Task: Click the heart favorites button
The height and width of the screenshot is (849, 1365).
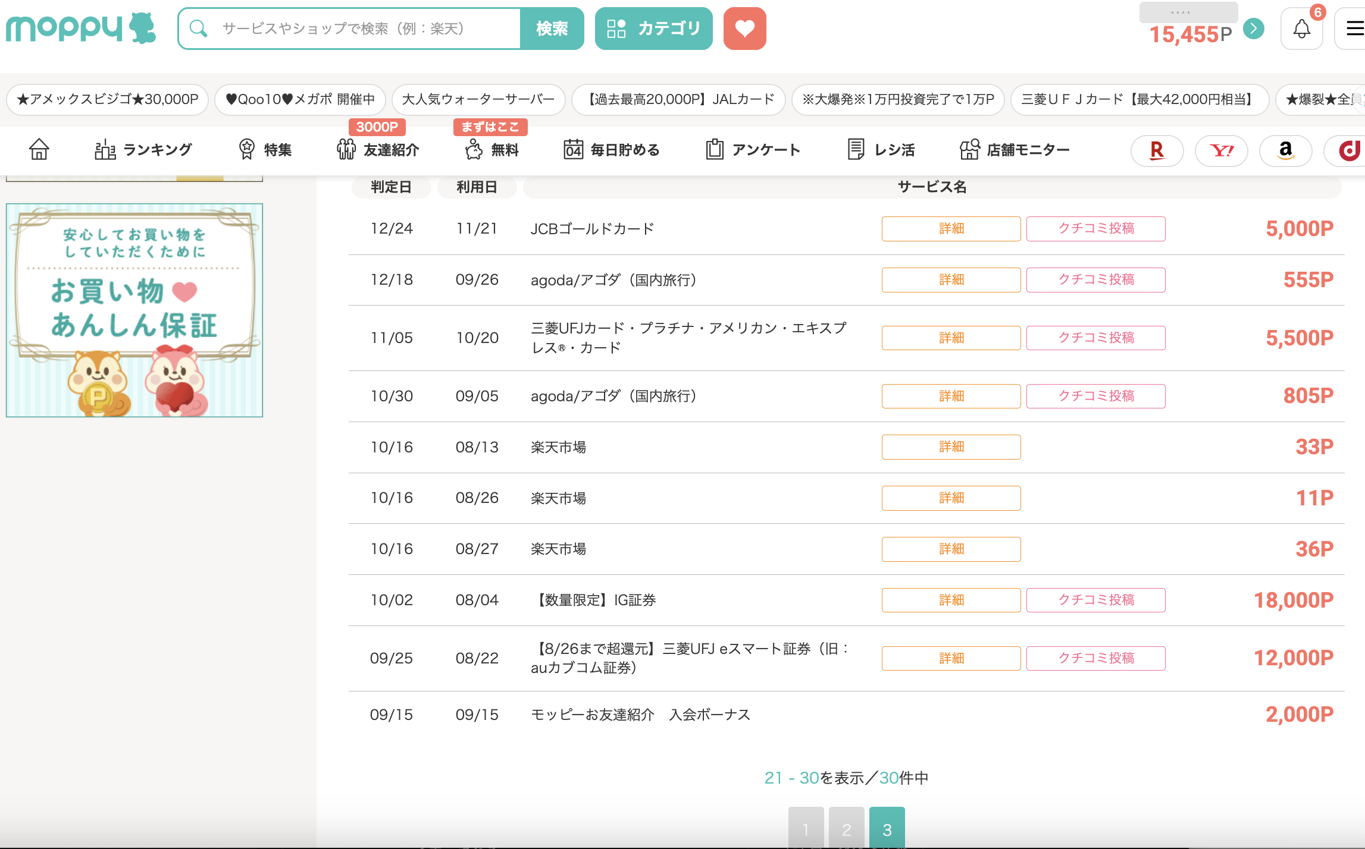Action: 744,29
